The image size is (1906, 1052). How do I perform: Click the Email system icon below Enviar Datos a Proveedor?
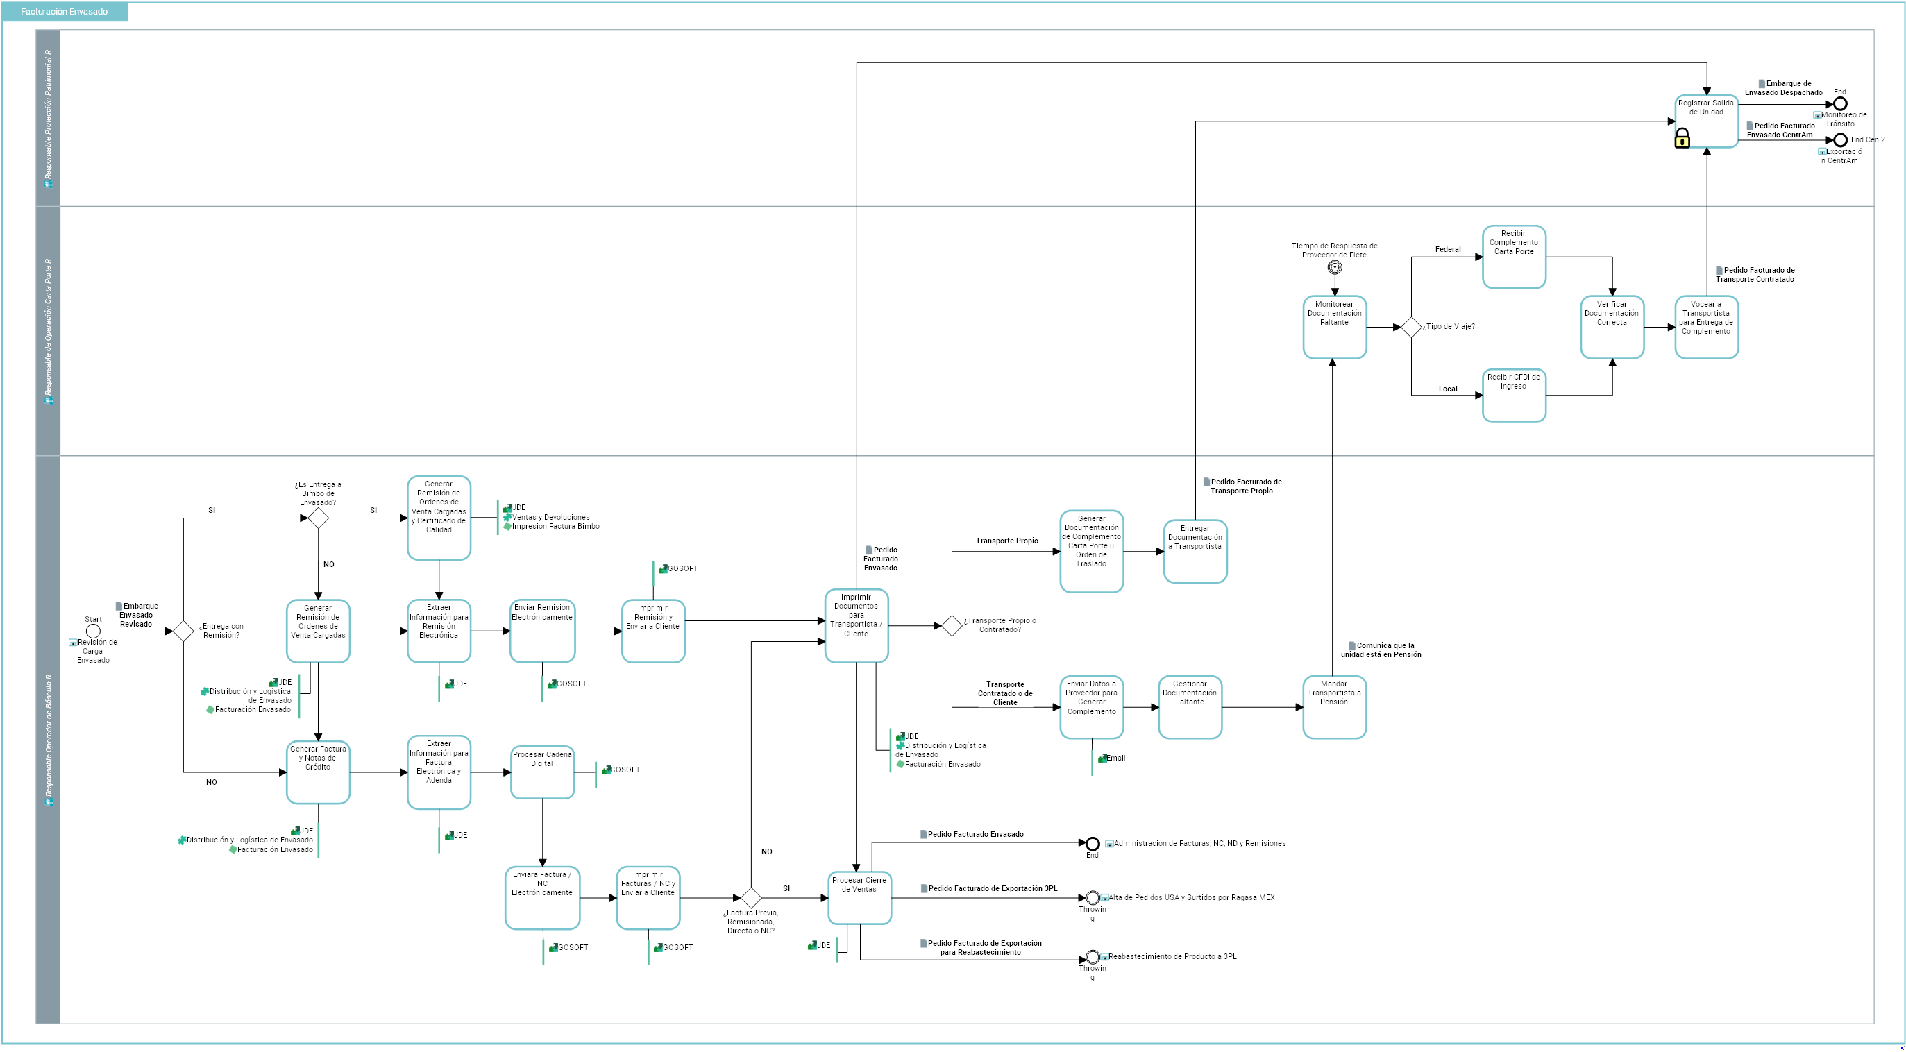(x=1102, y=758)
